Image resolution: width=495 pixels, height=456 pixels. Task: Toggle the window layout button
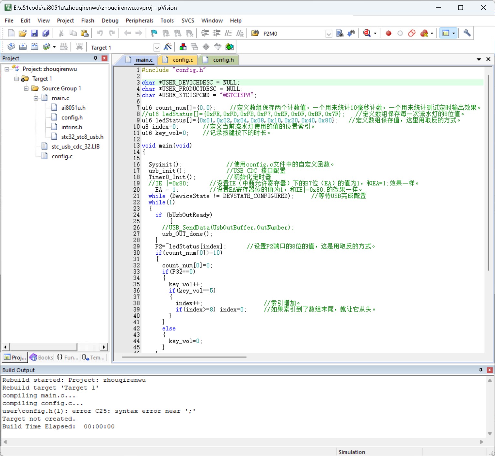[x=446, y=33]
